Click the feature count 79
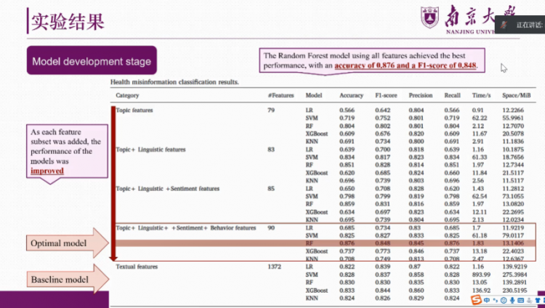Screen dimensions: 545x308 point(271,110)
